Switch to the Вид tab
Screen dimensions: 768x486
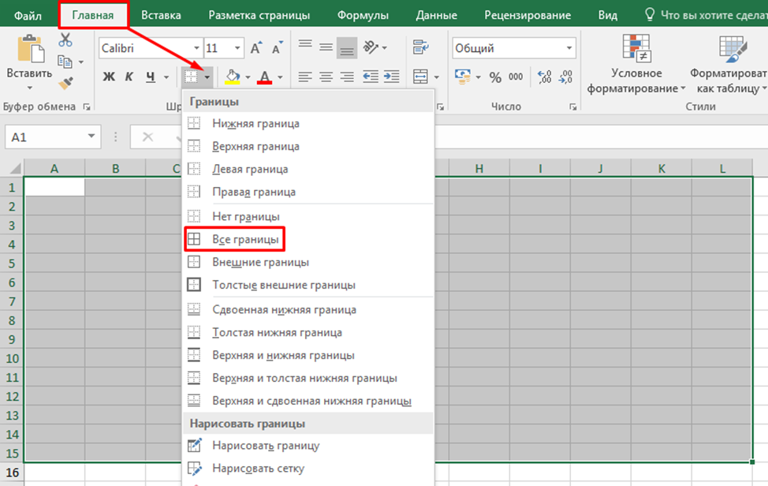pyautogui.click(x=607, y=15)
